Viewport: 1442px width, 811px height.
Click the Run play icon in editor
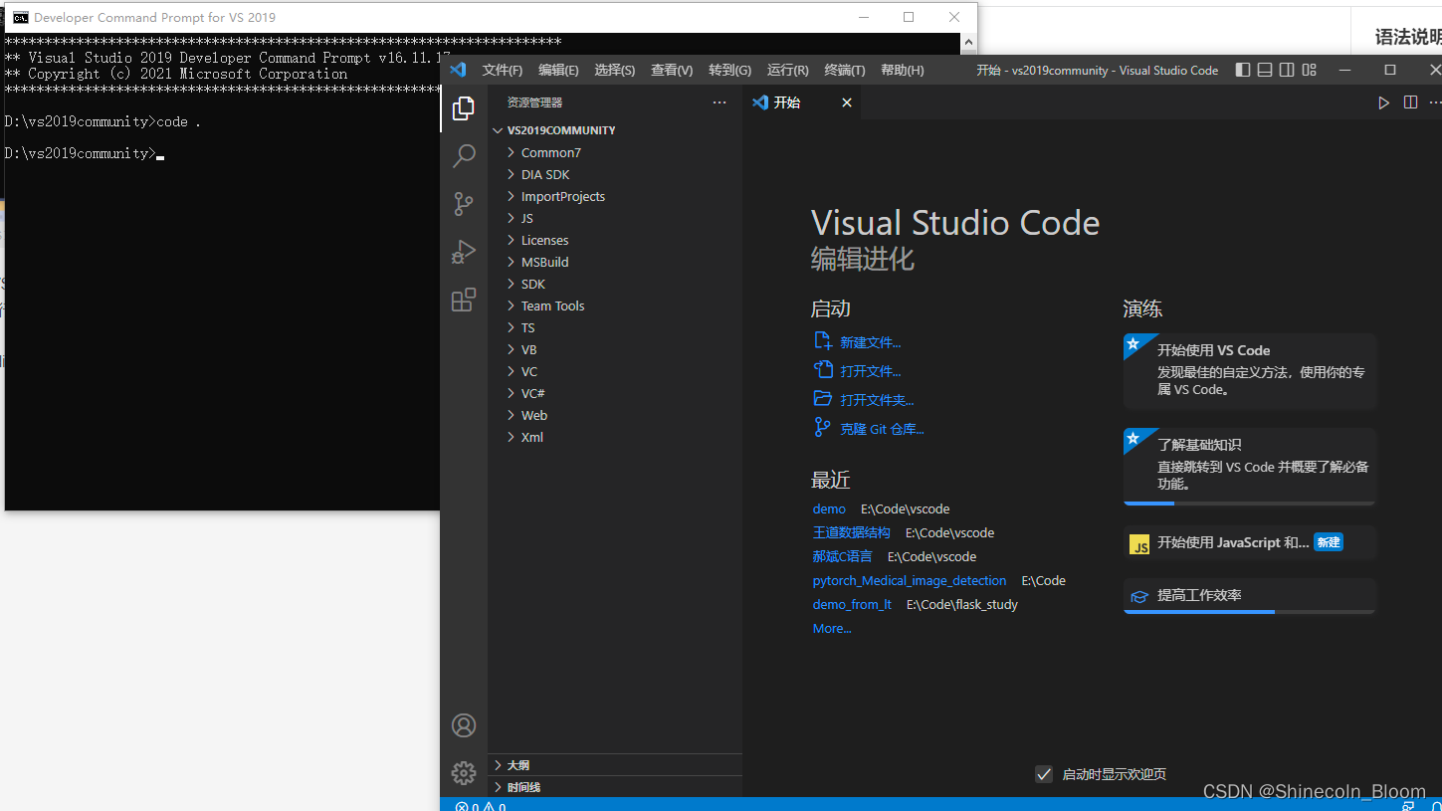(x=1383, y=102)
